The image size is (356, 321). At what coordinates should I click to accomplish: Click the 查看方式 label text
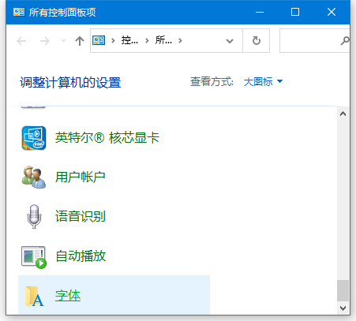tap(212, 82)
